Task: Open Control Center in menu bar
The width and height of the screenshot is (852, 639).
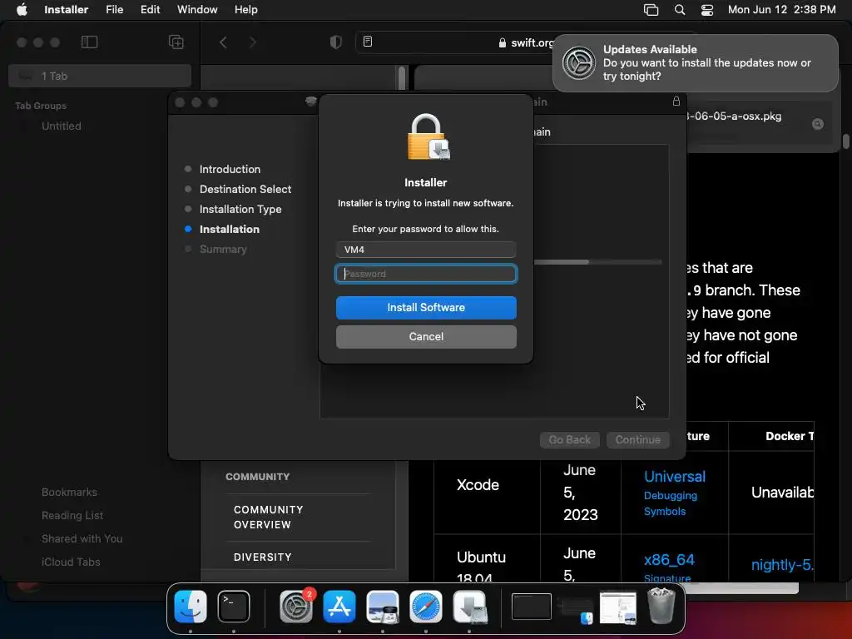Action: tap(707, 10)
